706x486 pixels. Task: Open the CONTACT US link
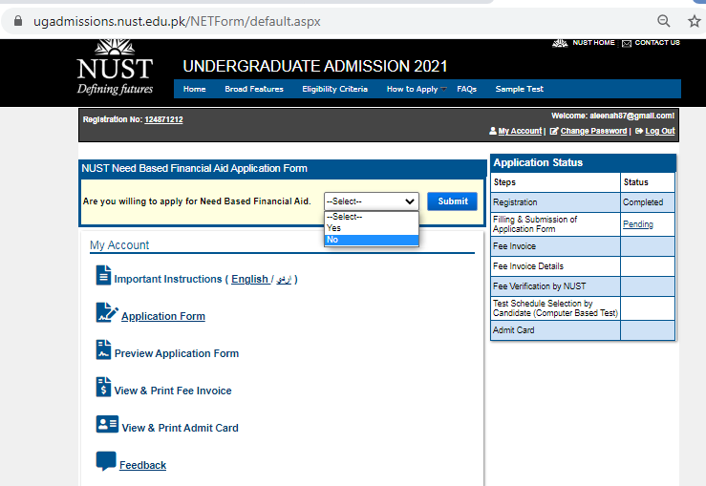pyautogui.click(x=657, y=43)
